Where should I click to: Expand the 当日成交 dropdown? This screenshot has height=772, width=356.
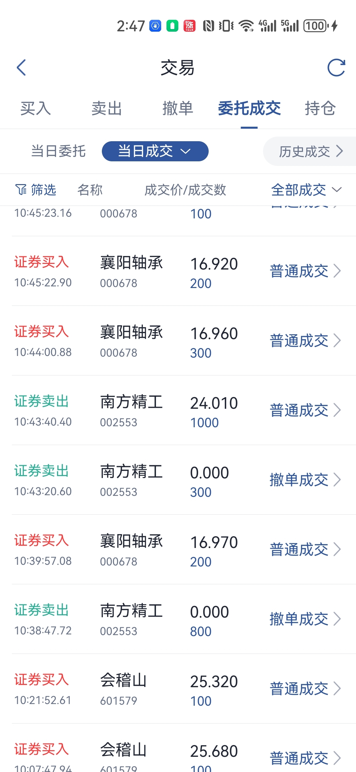click(x=155, y=151)
